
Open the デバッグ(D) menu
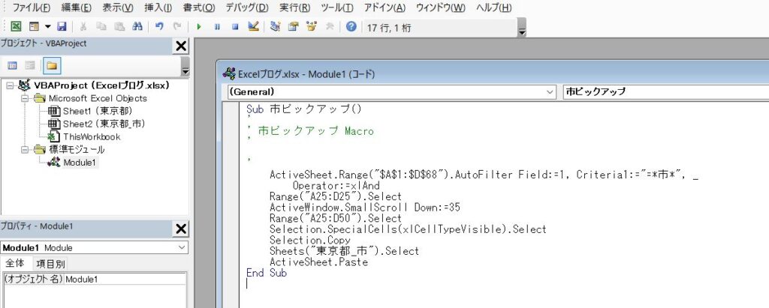coord(248,7)
